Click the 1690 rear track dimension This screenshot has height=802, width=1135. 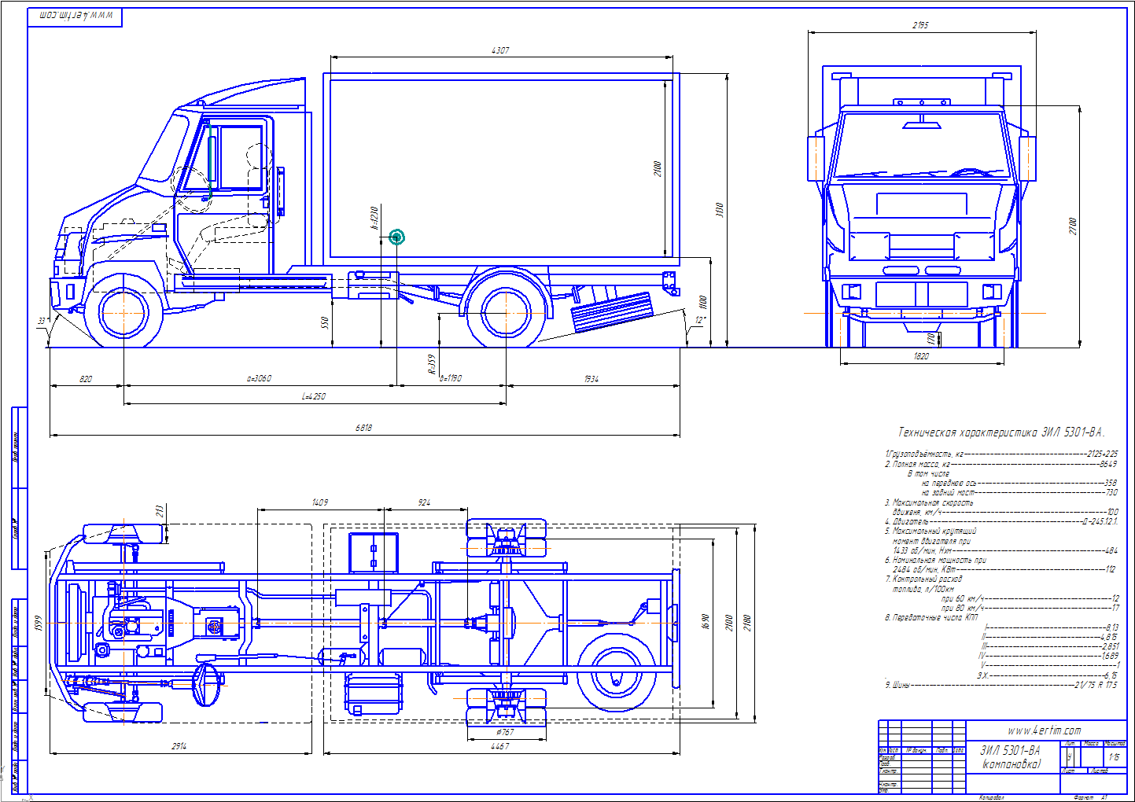click(x=706, y=623)
